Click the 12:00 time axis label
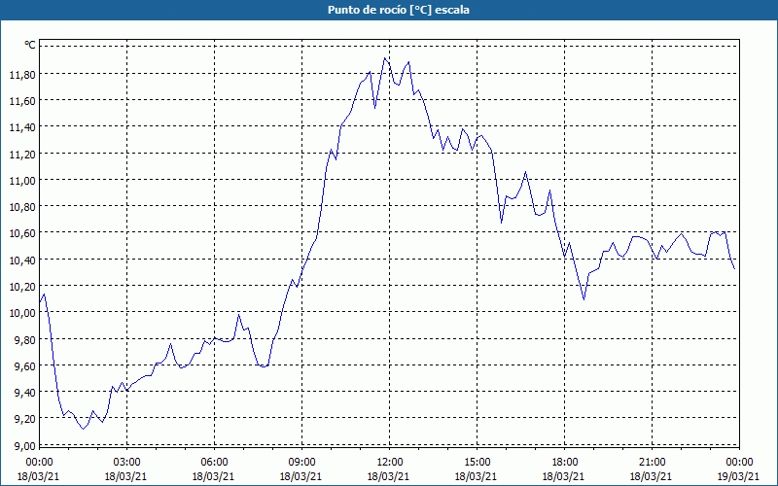This screenshot has width=778, height=486. 390,463
